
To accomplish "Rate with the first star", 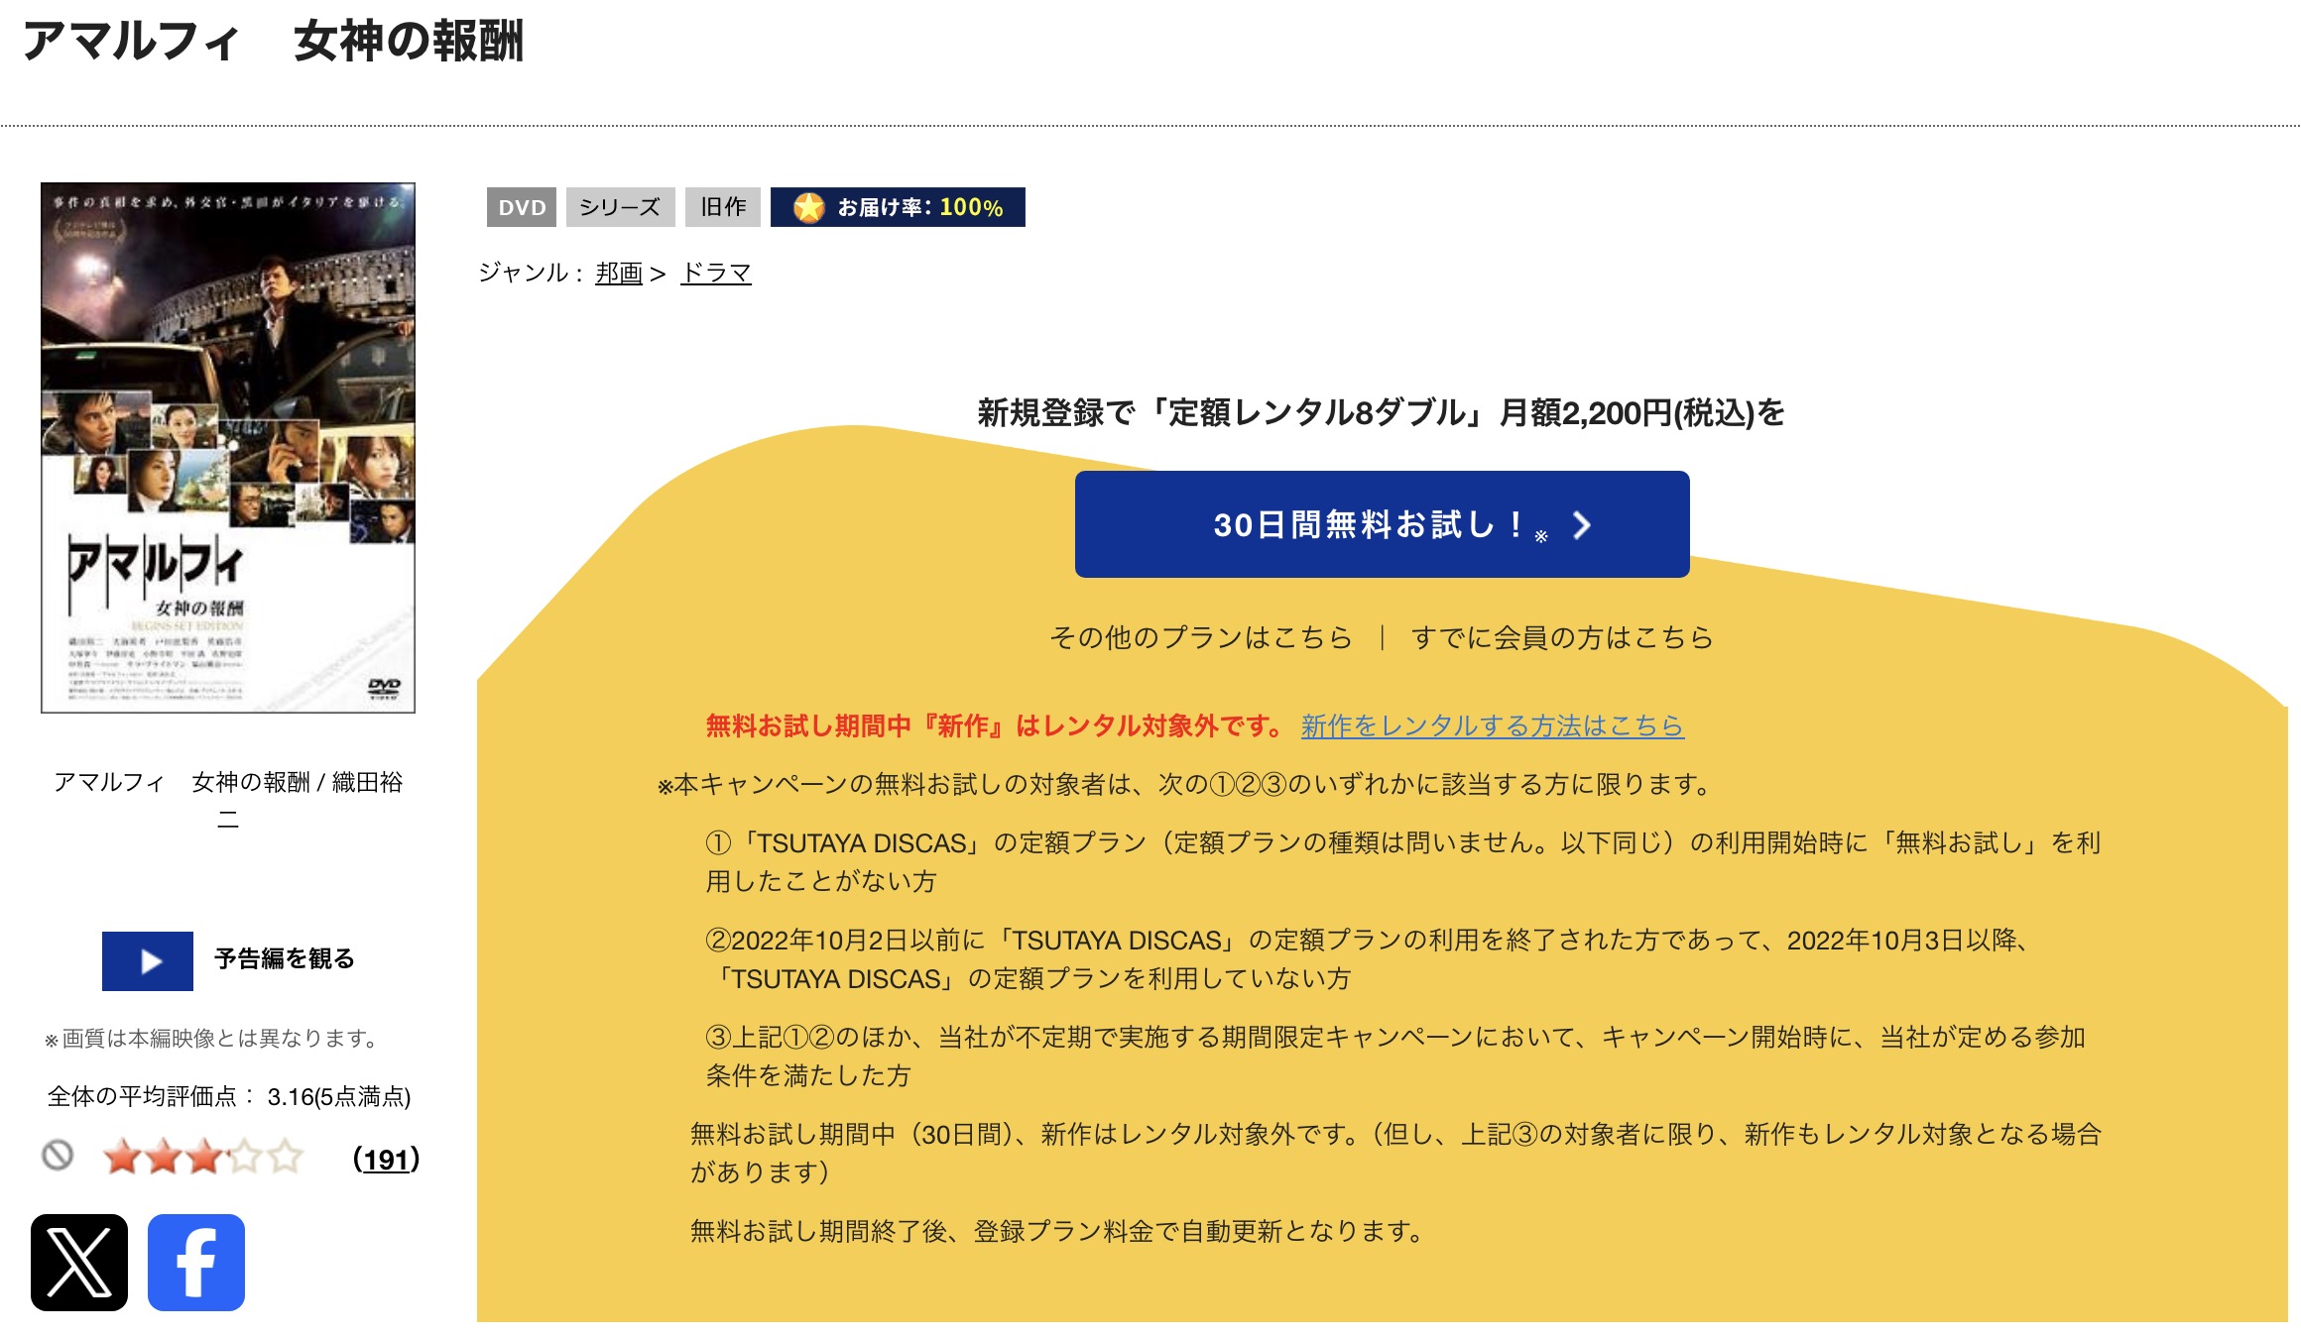I will [122, 1157].
